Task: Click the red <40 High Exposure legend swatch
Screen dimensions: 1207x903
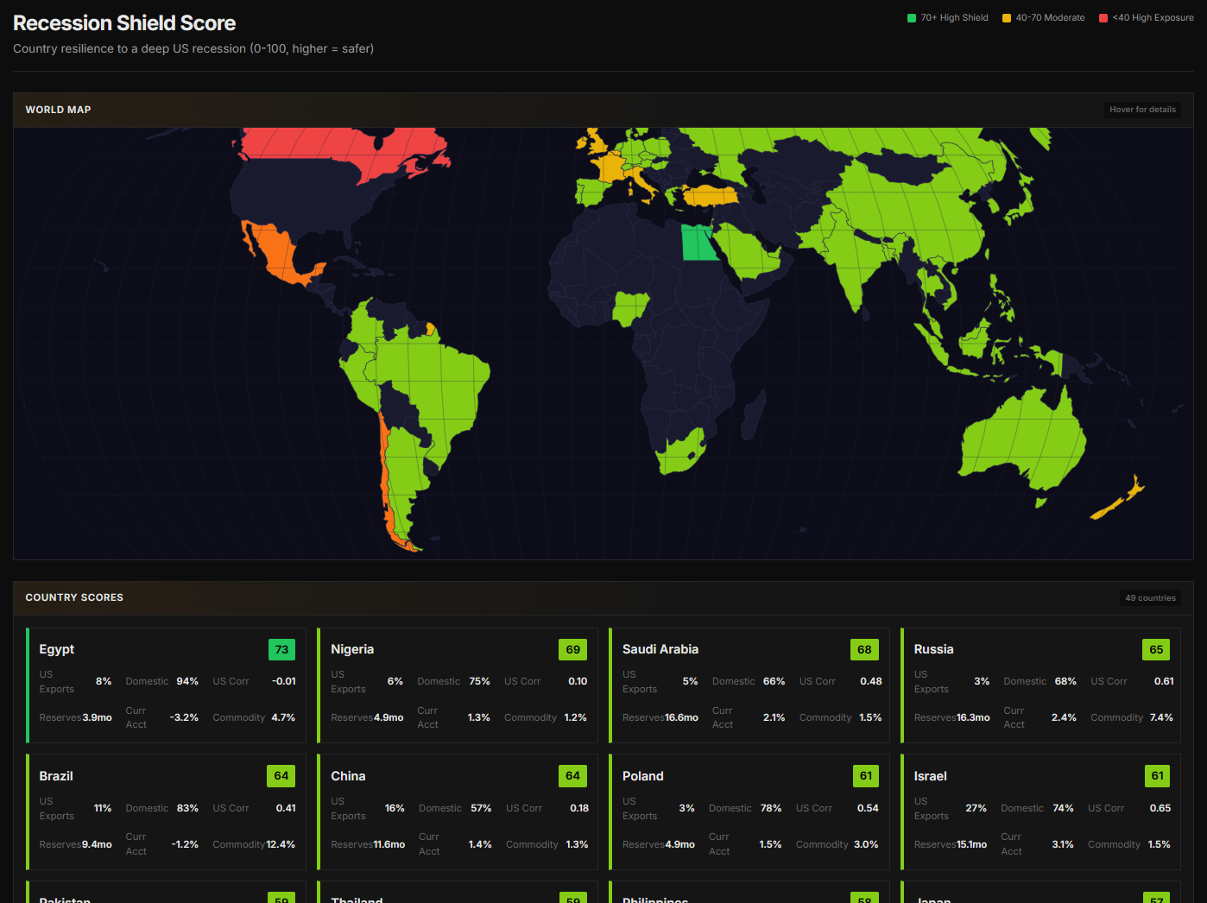Action: coord(1103,18)
